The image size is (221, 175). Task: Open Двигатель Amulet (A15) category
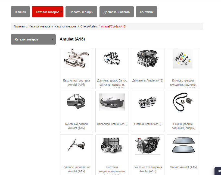(148, 81)
